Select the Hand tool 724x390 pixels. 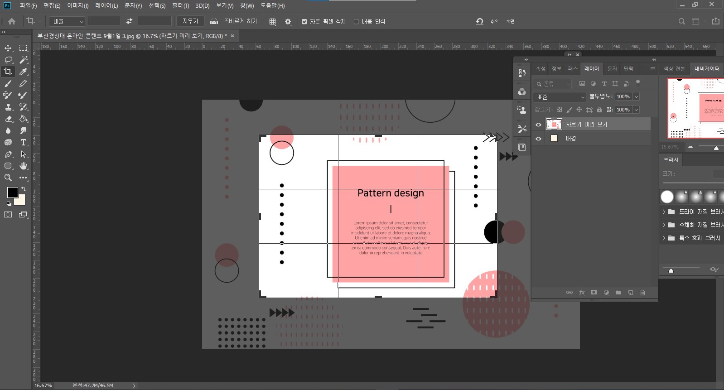pyautogui.click(x=23, y=166)
